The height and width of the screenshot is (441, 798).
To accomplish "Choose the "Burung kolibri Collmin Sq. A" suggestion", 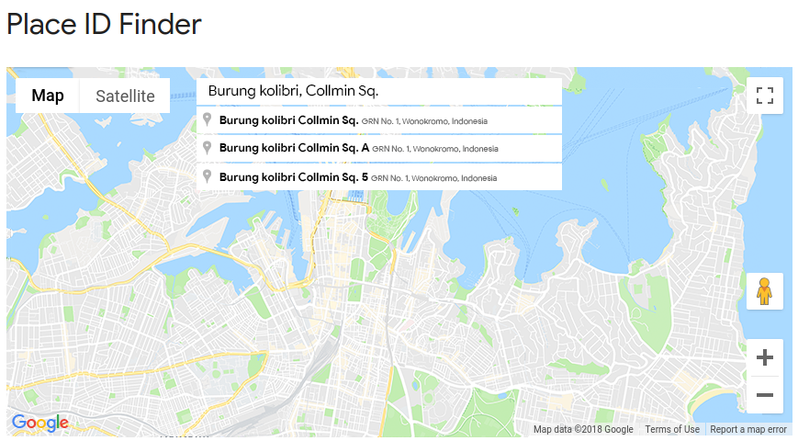I will tap(294, 148).
